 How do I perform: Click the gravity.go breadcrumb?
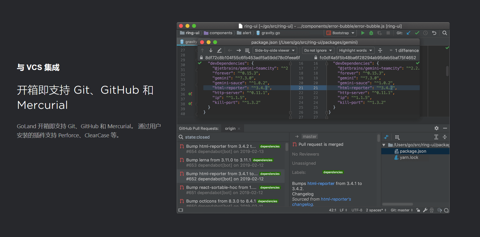coord(268,33)
